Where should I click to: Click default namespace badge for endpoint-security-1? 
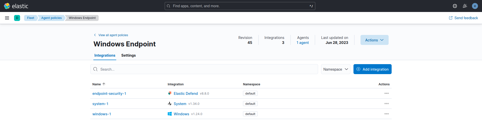point(250,93)
